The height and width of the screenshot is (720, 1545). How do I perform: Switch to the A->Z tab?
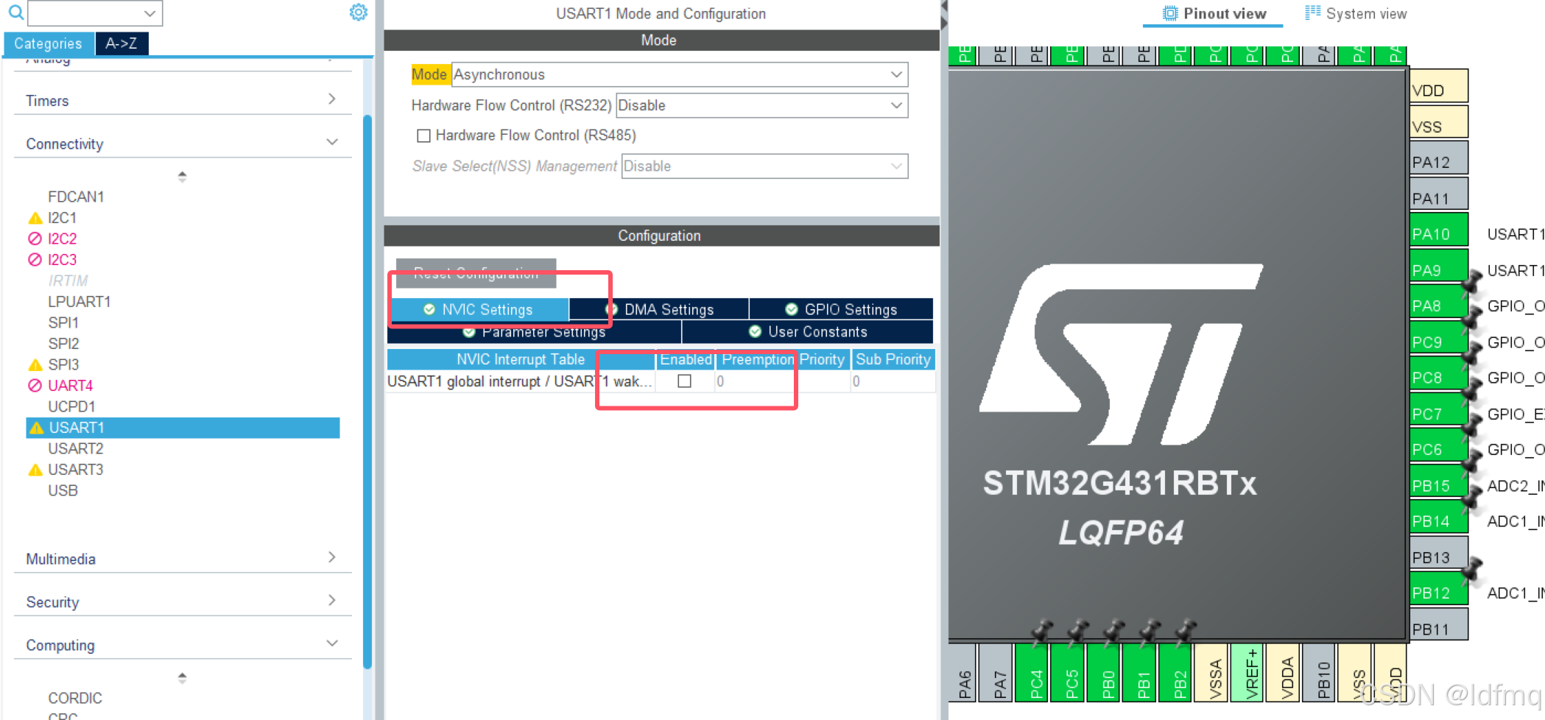point(122,43)
